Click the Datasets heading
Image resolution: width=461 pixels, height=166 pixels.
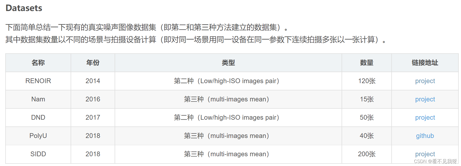(24, 8)
